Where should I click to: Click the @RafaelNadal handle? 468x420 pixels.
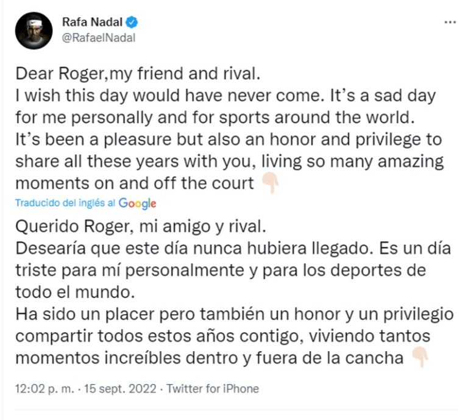(x=99, y=38)
